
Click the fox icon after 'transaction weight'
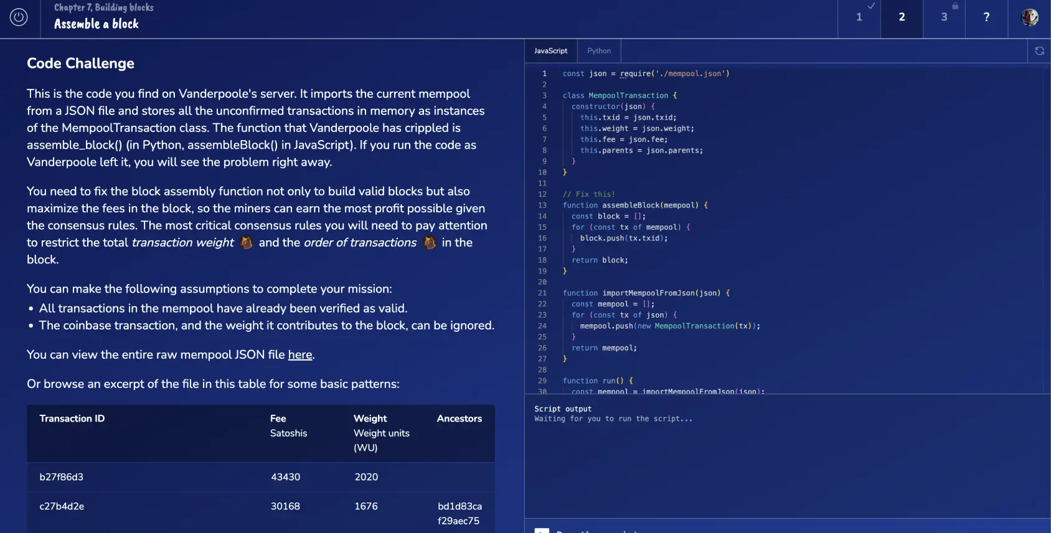247,243
